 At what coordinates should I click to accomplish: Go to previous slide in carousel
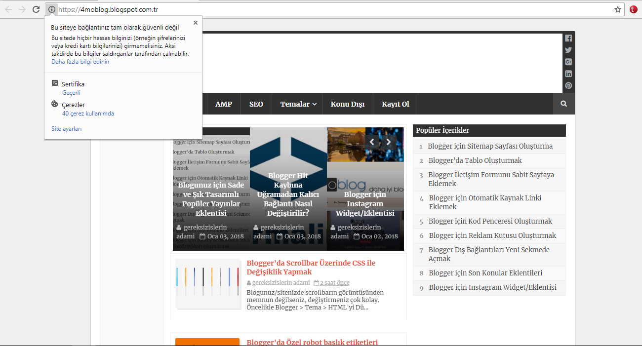click(372, 142)
